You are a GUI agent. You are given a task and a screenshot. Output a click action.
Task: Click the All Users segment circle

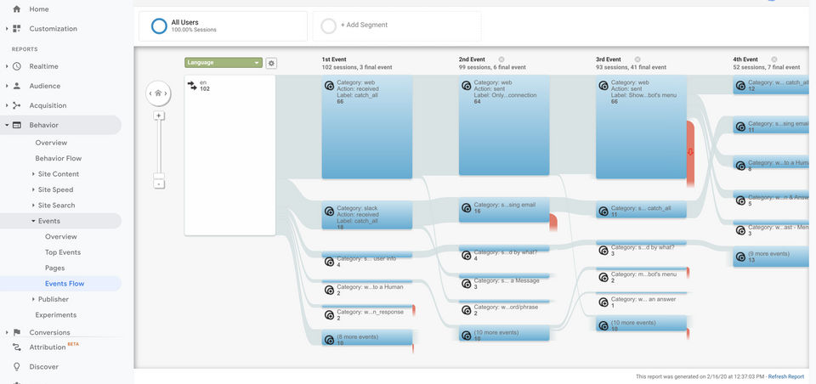[159, 25]
